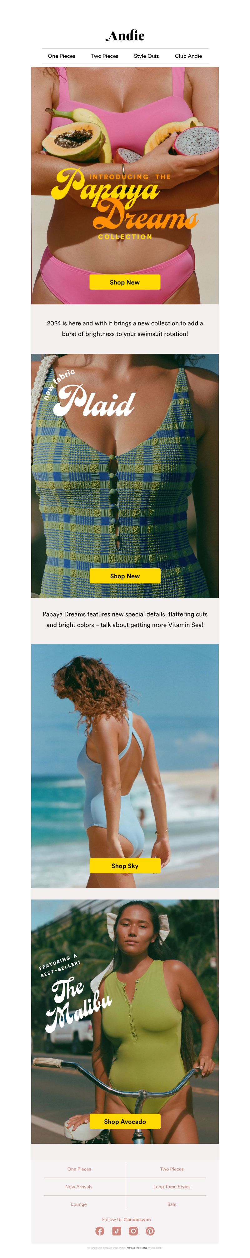Viewport: 250px width, 1258px height.
Task: Open Club Andie in the navigation
Action: 188,56
